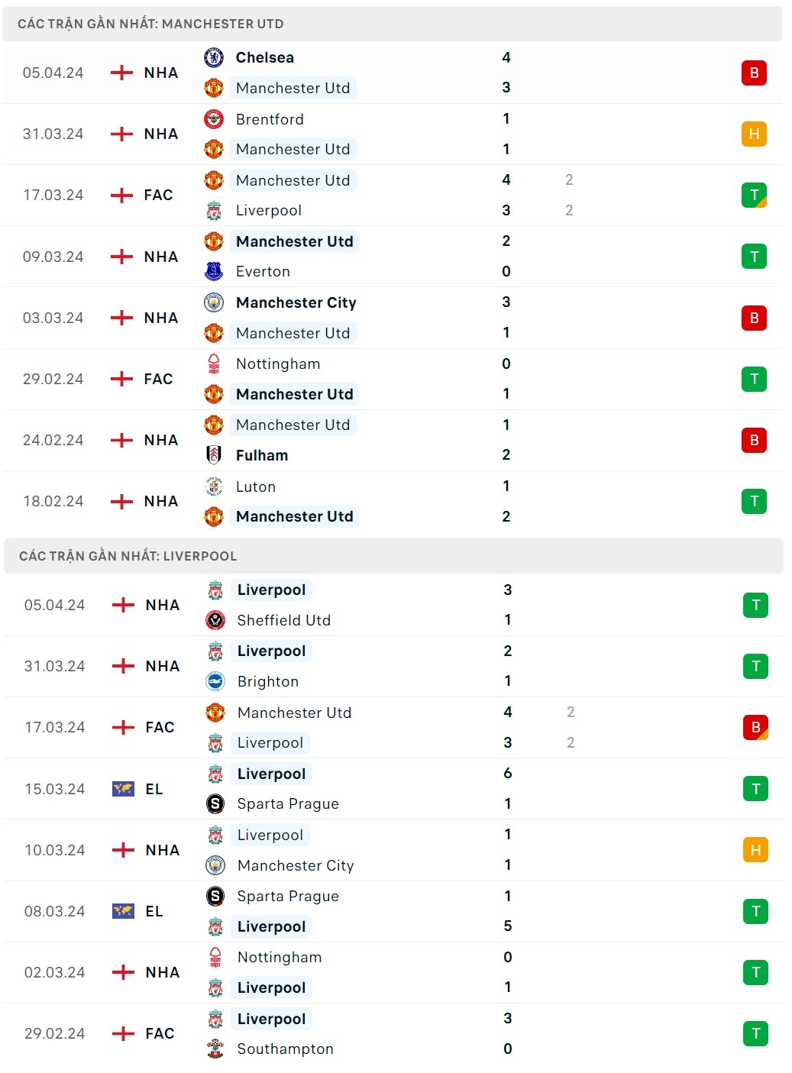
Task: Open the Sparta Prague team link on 15.03.24
Action: click(x=288, y=803)
